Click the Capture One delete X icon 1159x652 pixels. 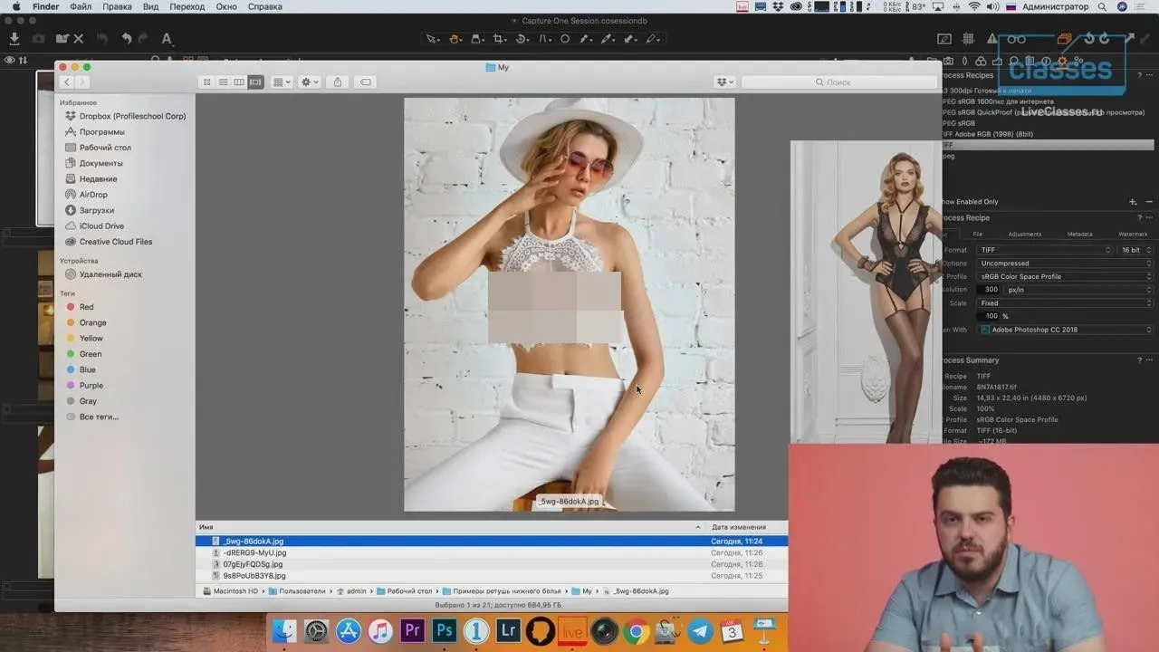[x=78, y=39]
